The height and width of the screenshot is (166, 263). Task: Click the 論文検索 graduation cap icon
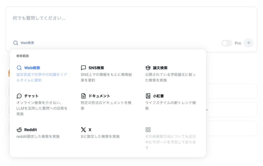148,68
